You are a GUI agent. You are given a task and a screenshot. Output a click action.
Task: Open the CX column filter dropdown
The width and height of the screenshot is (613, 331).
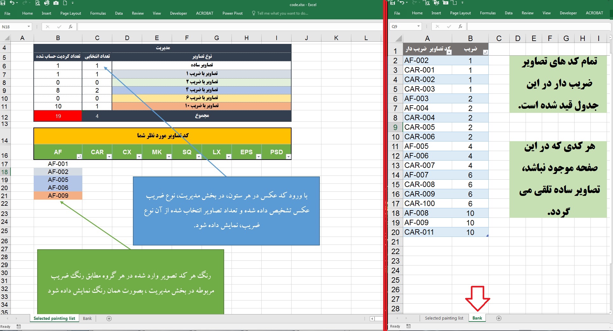(x=139, y=156)
